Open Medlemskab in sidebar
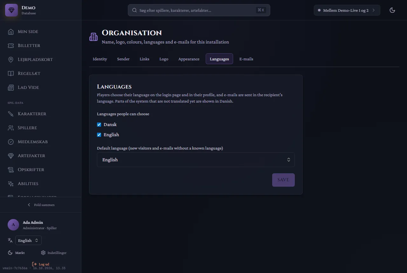The width and height of the screenshot is (407, 273). tap(41, 142)
